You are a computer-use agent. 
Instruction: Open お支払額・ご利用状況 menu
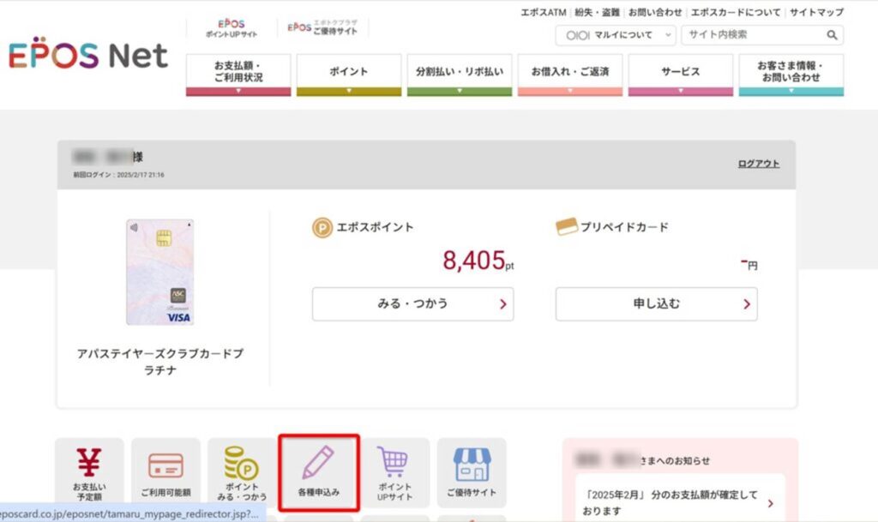(238, 75)
